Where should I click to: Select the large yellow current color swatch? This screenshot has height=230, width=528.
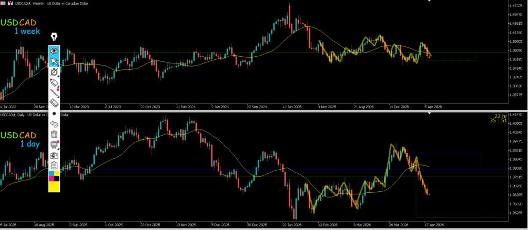tap(54, 186)
